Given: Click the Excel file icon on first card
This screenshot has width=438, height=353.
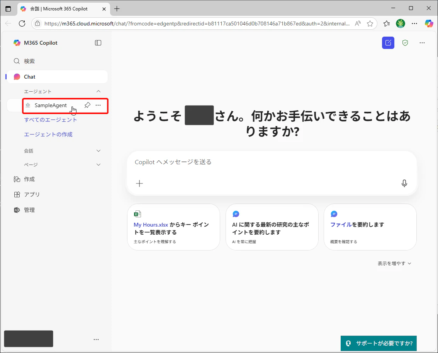Looking at the screenshot, I should click(137, 214).
